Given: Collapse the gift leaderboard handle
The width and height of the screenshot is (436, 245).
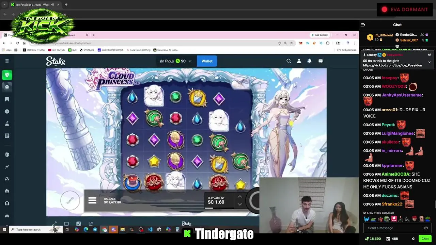Looking at the screenshot, I should click(x=397, y=47).
